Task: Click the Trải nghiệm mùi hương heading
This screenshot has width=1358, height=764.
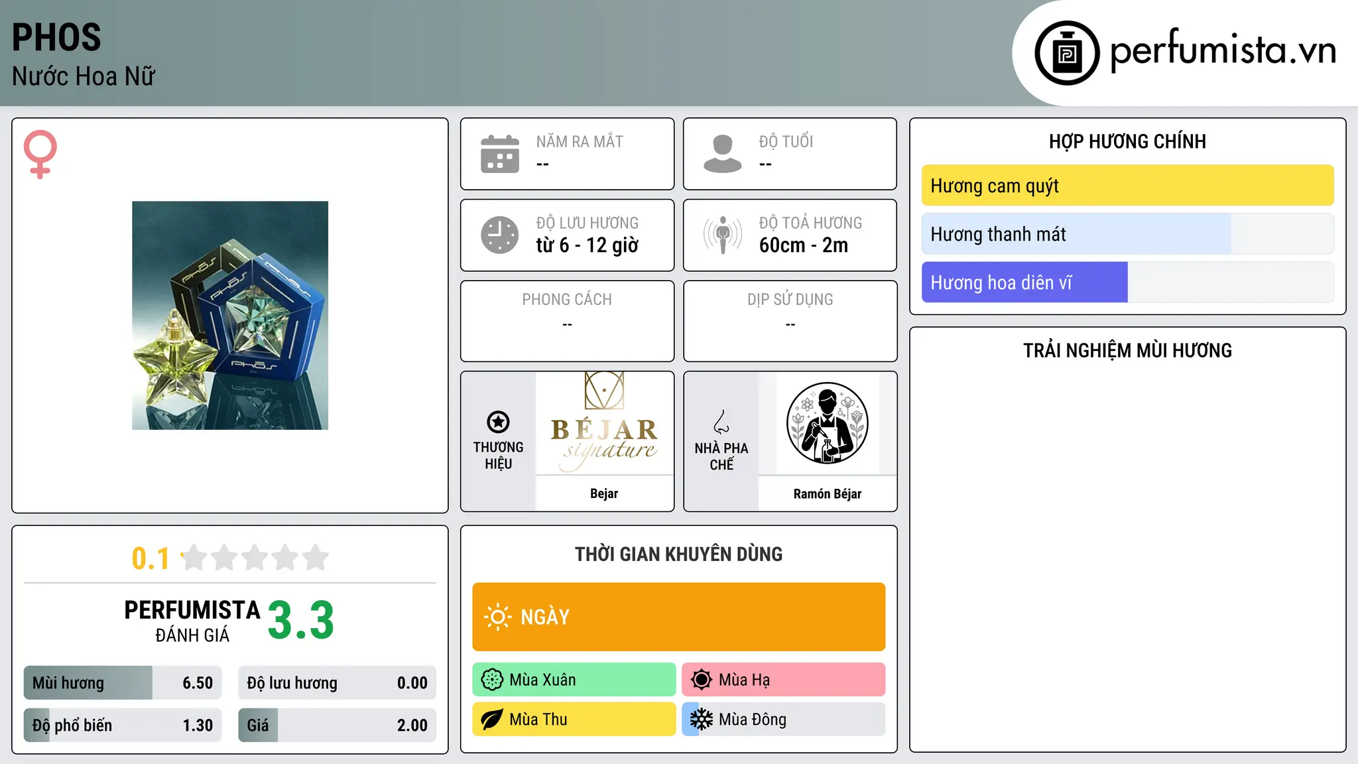Action: [1128, 350]
